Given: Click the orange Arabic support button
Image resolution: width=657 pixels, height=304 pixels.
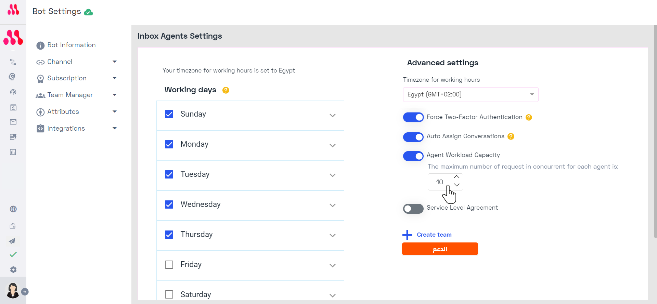Looking at the screenshot, I should click(x=440, y=249).
